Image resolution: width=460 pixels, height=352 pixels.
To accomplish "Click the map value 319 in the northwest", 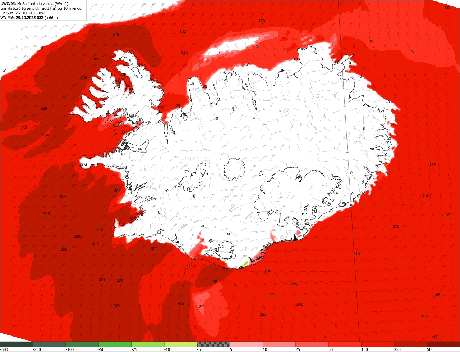I will pos(116,35).
